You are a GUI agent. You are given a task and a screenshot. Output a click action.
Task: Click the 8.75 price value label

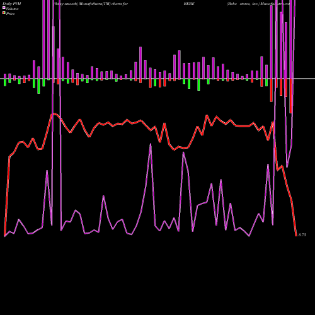pyautogui.click(x=302, y=235)
